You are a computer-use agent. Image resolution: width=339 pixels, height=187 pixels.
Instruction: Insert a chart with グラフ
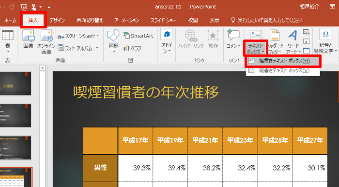(x=132, y=48)
